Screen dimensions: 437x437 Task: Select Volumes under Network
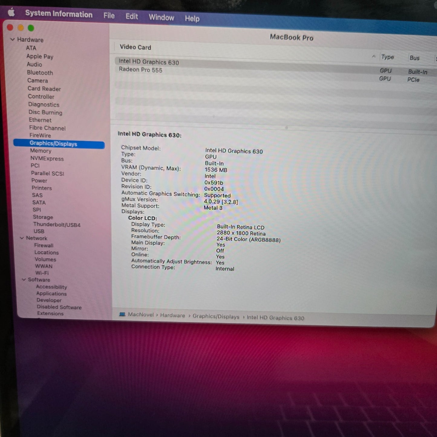coord(45,259)
